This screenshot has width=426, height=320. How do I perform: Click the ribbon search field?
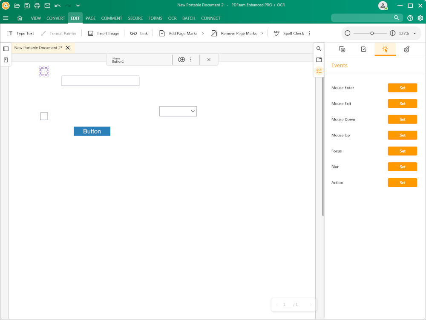coord(367,18)
